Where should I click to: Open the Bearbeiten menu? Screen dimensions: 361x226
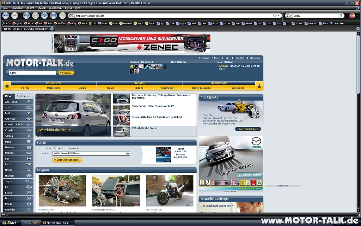17,8
